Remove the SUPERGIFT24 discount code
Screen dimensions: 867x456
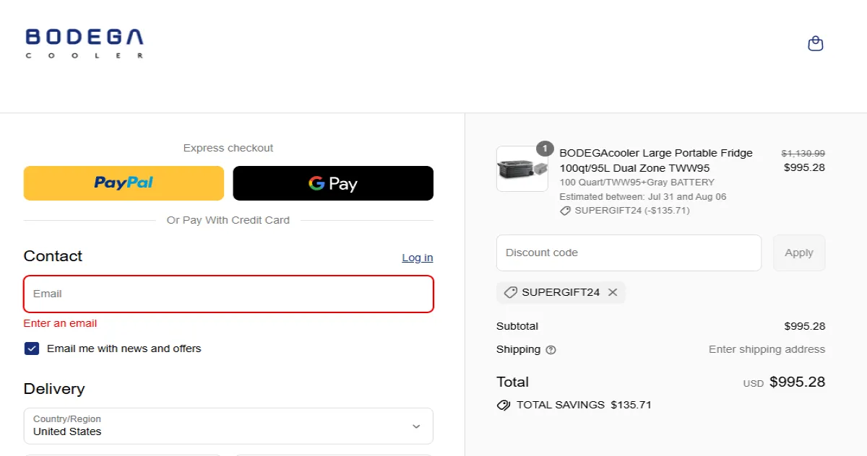pos(612,292)
